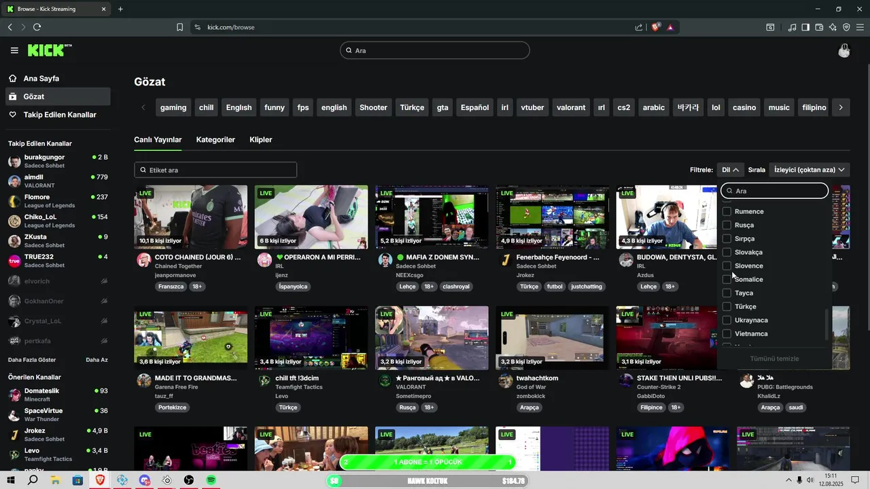Expand Daha Fazla Göster in sidebar
The width and height of the screenshot is (870, 489).
click(32, 359)
